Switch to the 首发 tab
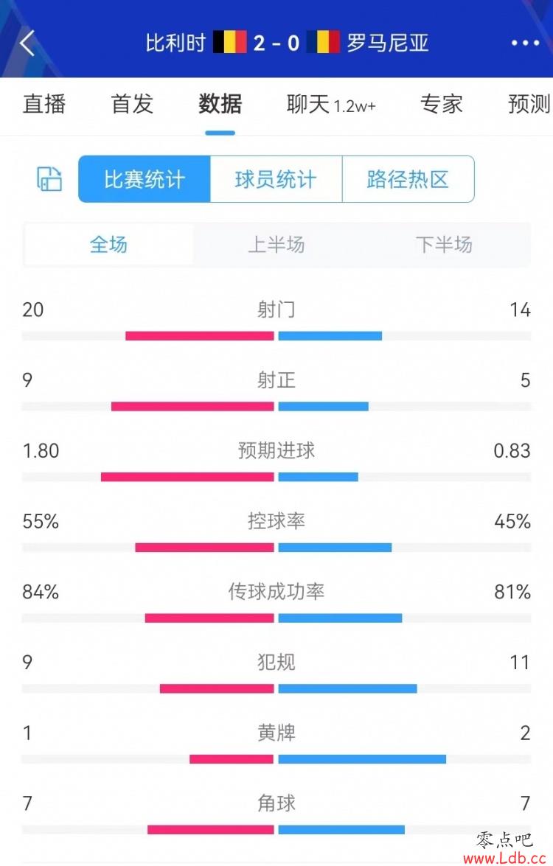The width and height of the screenshot is (553, 866). (132, 104)
